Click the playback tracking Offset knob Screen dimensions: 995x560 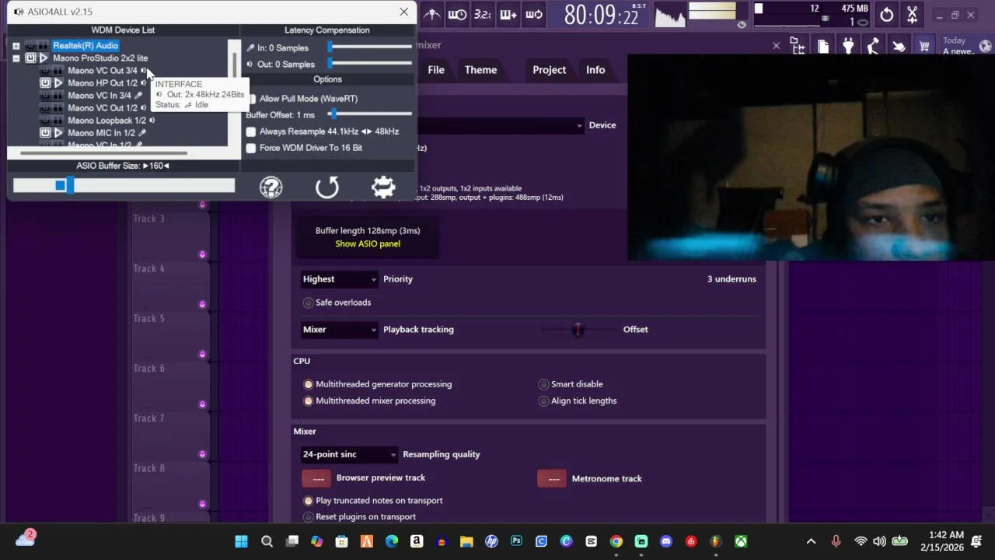(x=578, y=330)
